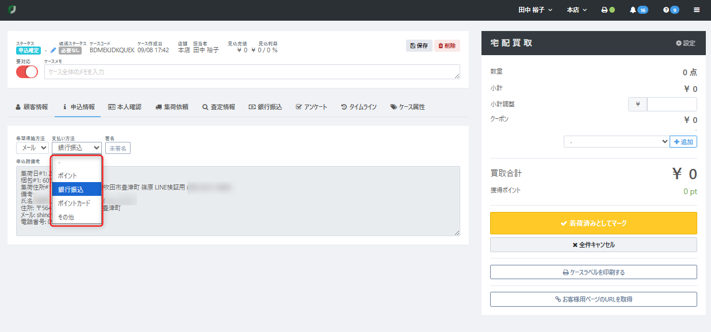Toggle the 要対応 switch
This screenshot has height=332, width=711.
(27, 72)
